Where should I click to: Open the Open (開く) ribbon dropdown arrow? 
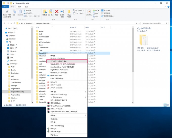pyautogui.click(x=99, y=10)
